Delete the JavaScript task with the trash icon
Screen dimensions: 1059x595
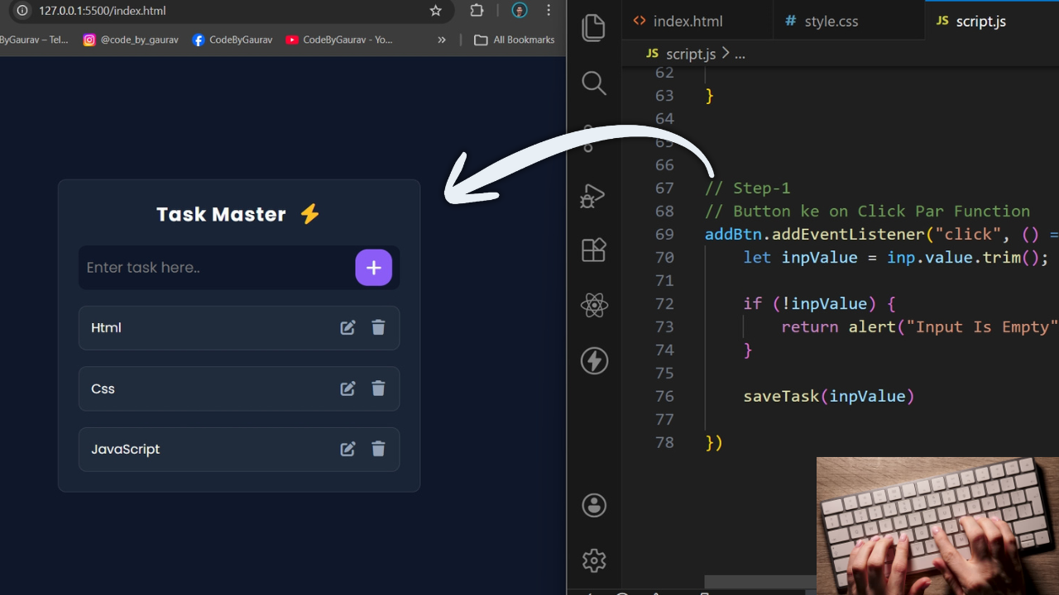(378, 449)
